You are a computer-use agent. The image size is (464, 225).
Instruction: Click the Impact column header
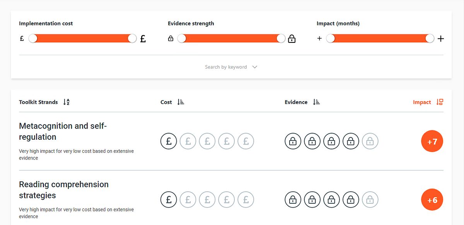(422, 102)
